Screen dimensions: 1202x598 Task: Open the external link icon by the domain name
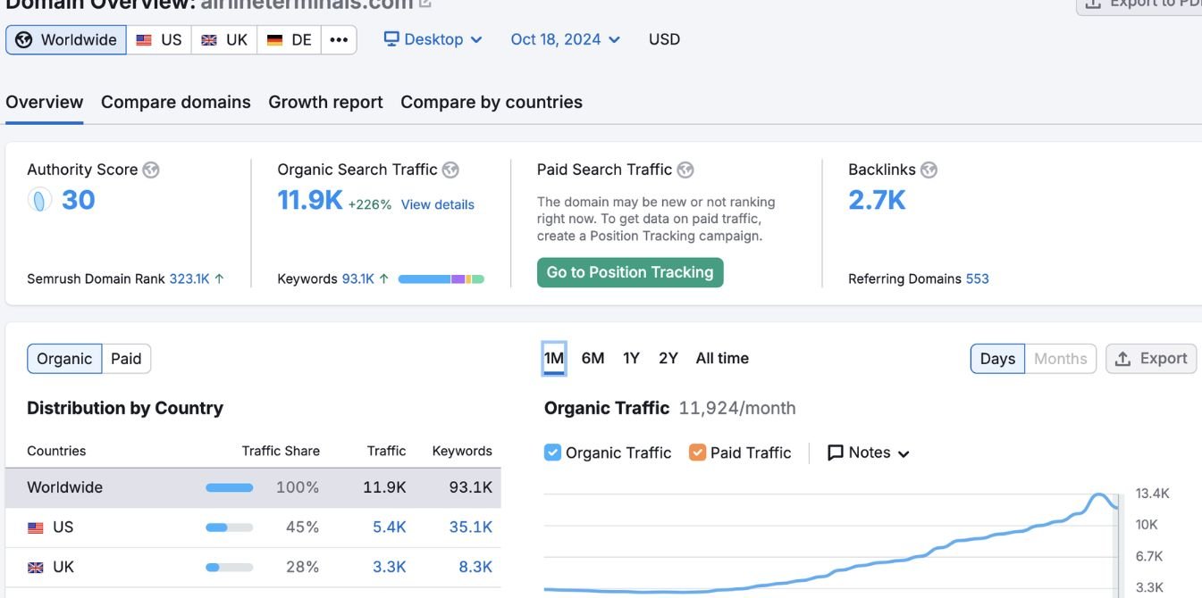pos(425,4)
